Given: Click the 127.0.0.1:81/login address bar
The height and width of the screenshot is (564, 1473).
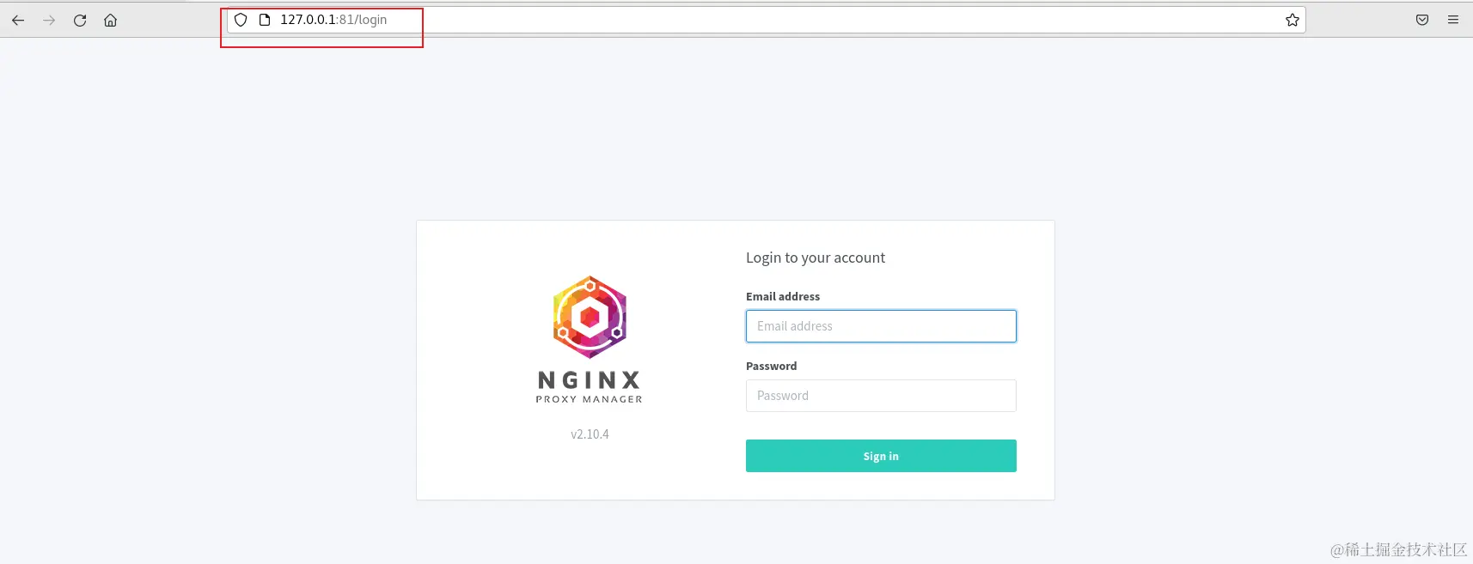Looking at the screenshot, I should pos(765,20).
